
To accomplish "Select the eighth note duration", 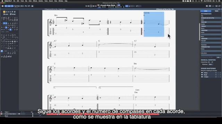I will 8,23.
